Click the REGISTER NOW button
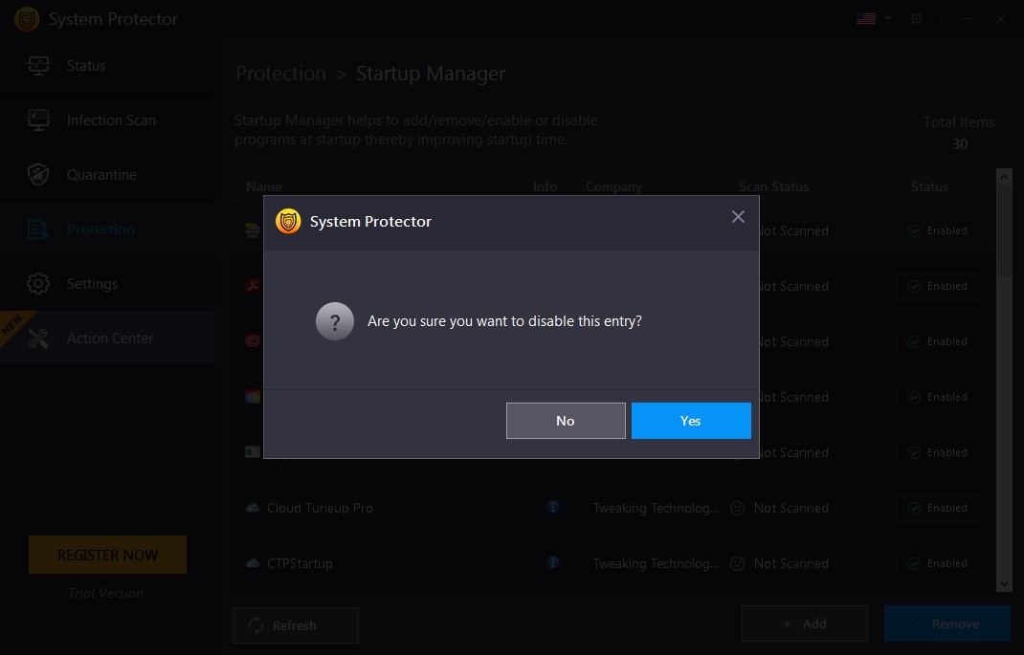Image resolution: width=1024 pixels, height=655 pixels. (x=107, y=555)
